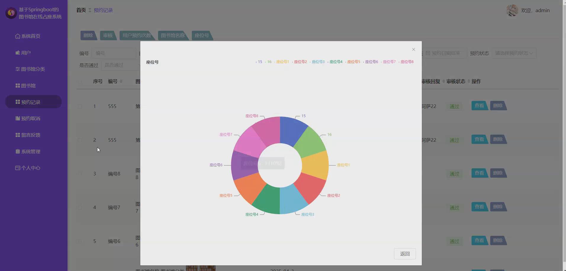
Task: Focus the 预约日期结束 date field
Action: tap(445, 53)
